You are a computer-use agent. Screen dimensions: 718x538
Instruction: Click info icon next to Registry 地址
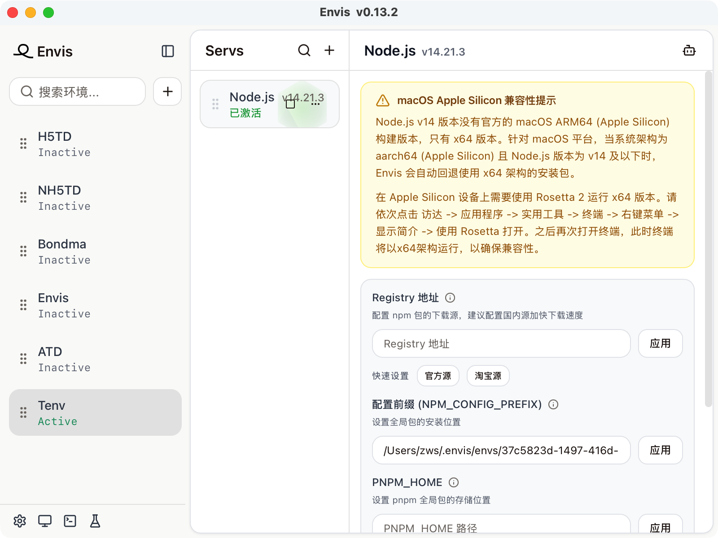pyautogui.click(x=450, y=298)
